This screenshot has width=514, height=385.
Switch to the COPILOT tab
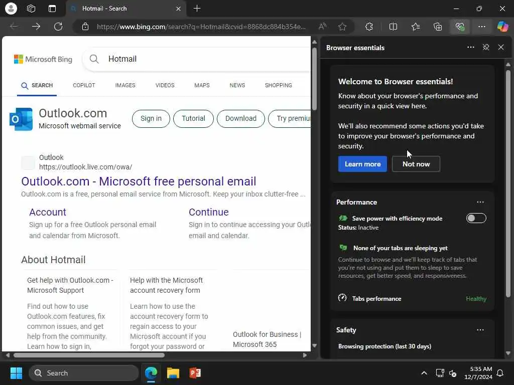coord(84,85)
